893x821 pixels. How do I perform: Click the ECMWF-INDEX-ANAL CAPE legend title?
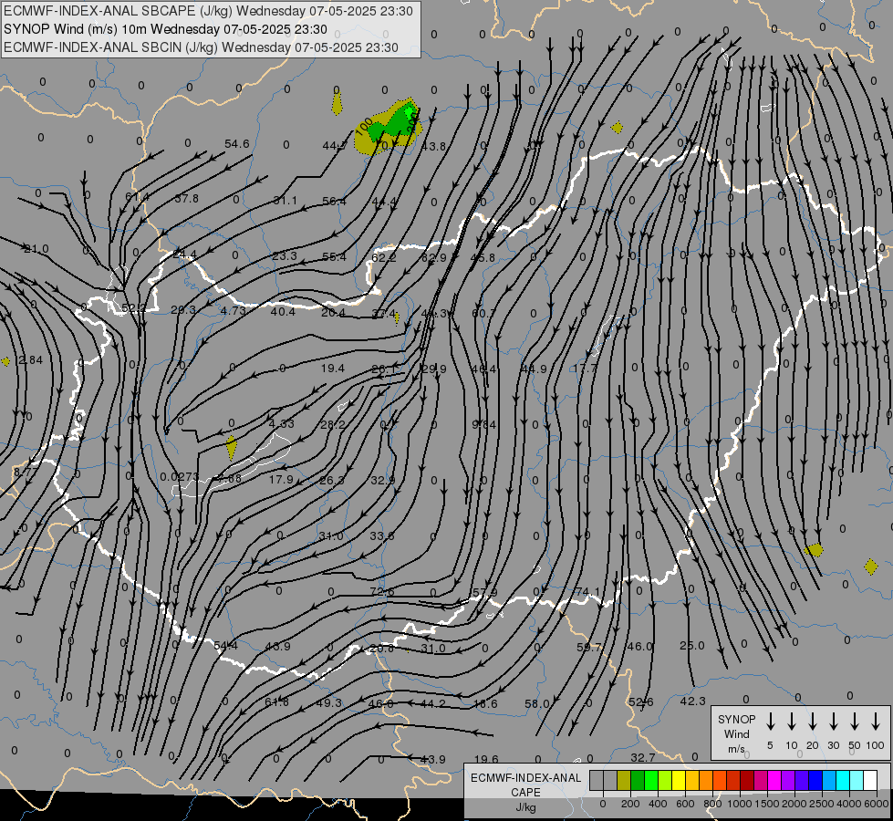[x=525, y=785]
